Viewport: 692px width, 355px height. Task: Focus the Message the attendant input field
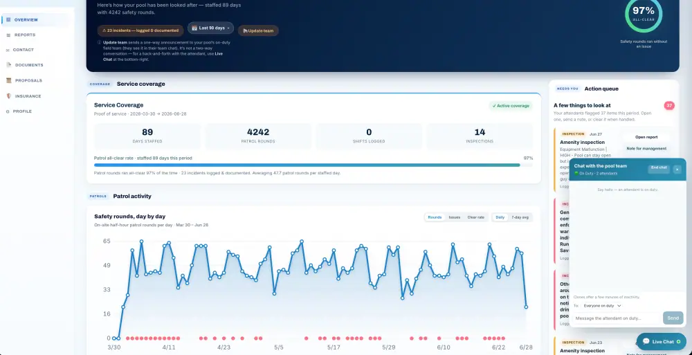pos(617,318)
